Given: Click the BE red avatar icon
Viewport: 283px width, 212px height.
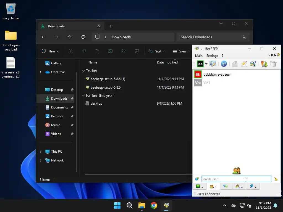Looking at the screenshot, I should (x=198, y=75).
